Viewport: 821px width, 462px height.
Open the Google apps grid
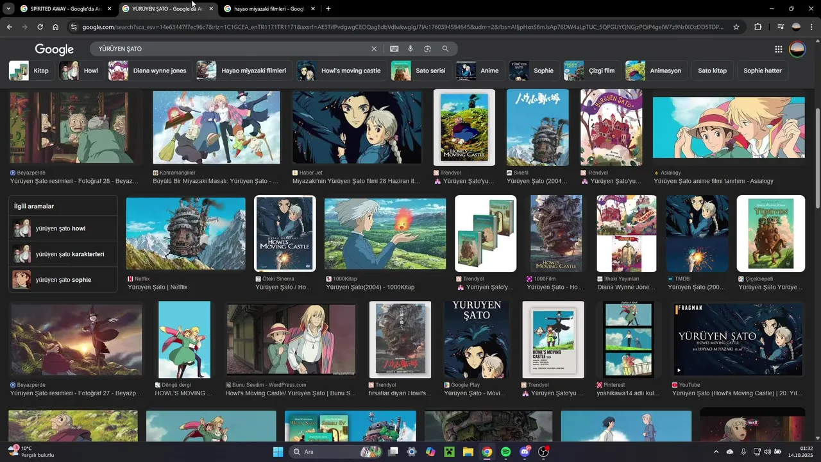778,49
